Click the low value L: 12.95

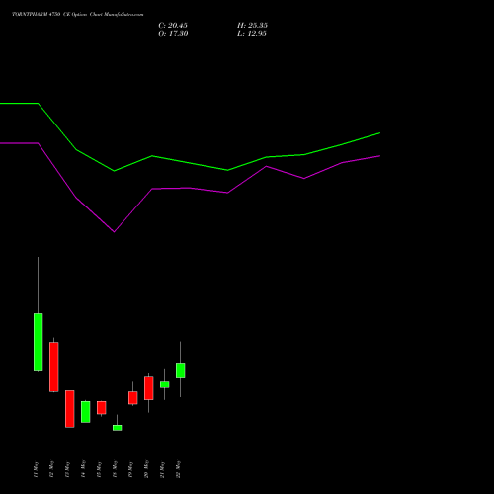pyautogui.click(x=252, y=34)
